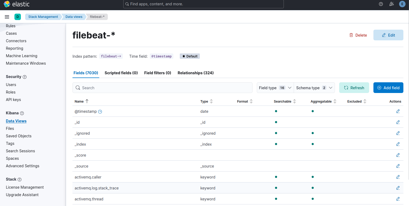409x206 pixels.
Task: Click the clock icon beside @timestamp
Action: click(100, 111)
